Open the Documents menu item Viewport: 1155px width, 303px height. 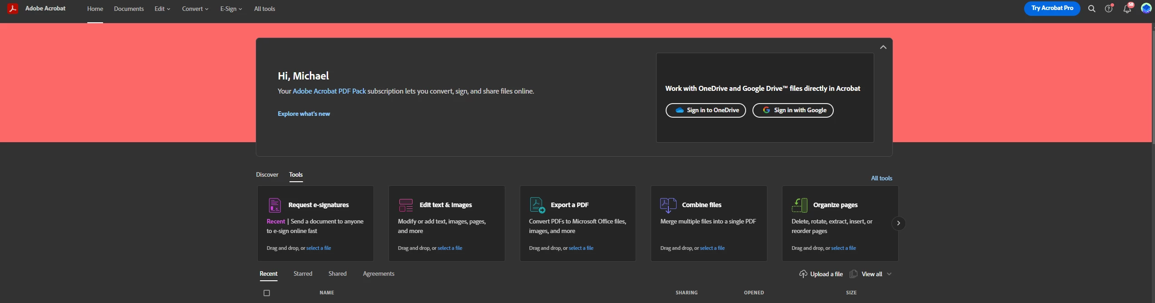click(129, 9)
